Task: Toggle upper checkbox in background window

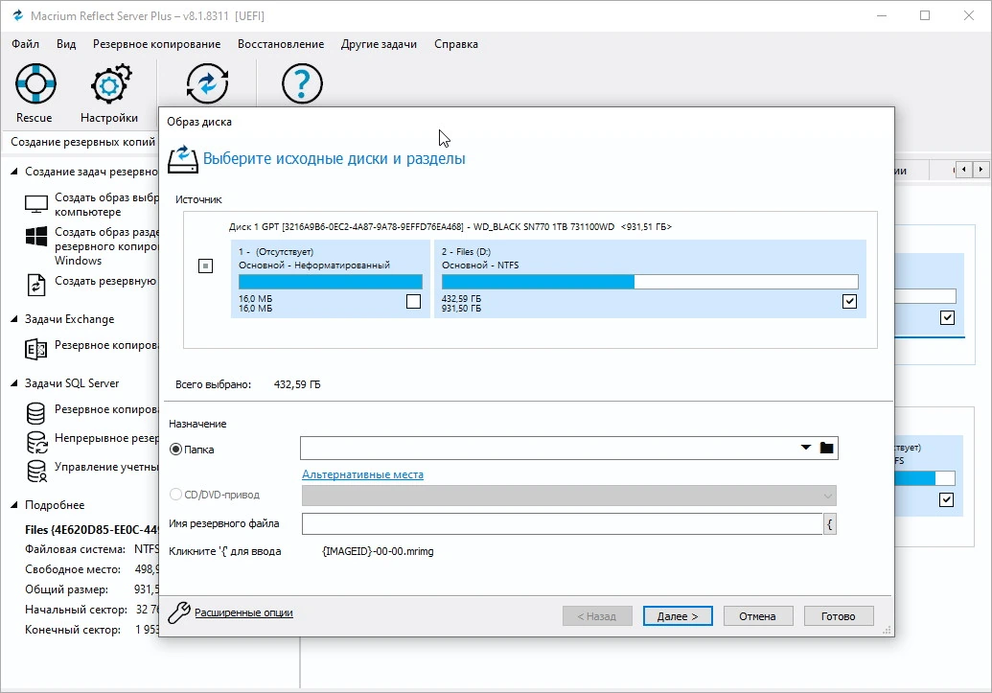Action: (x=947, y=317)
